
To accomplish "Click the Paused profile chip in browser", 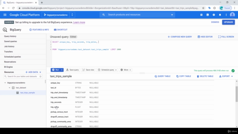I will [x=225, y=8].
